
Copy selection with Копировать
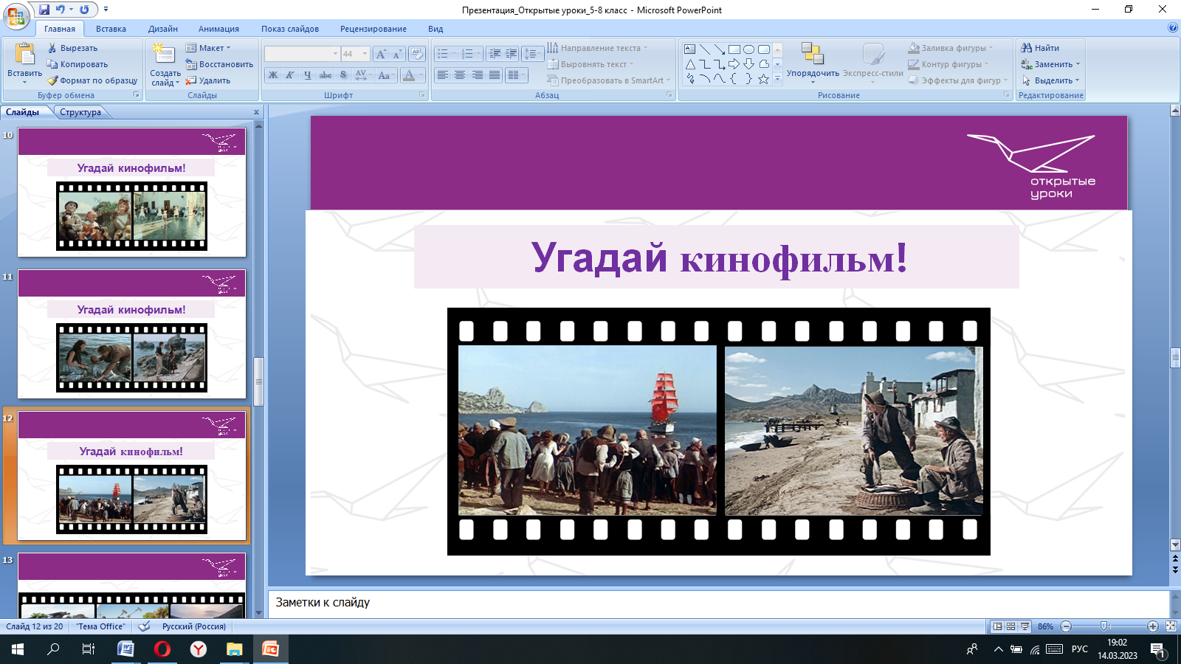click(78, 64)
